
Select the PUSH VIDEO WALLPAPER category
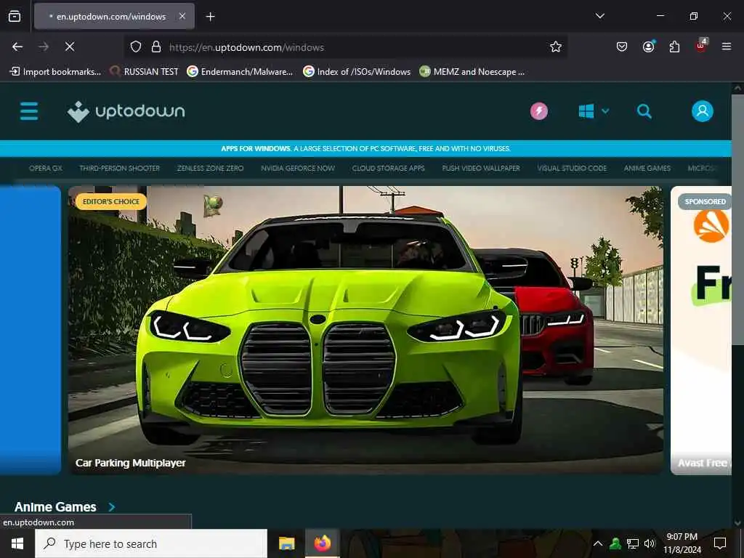click(x=481, y=168)
